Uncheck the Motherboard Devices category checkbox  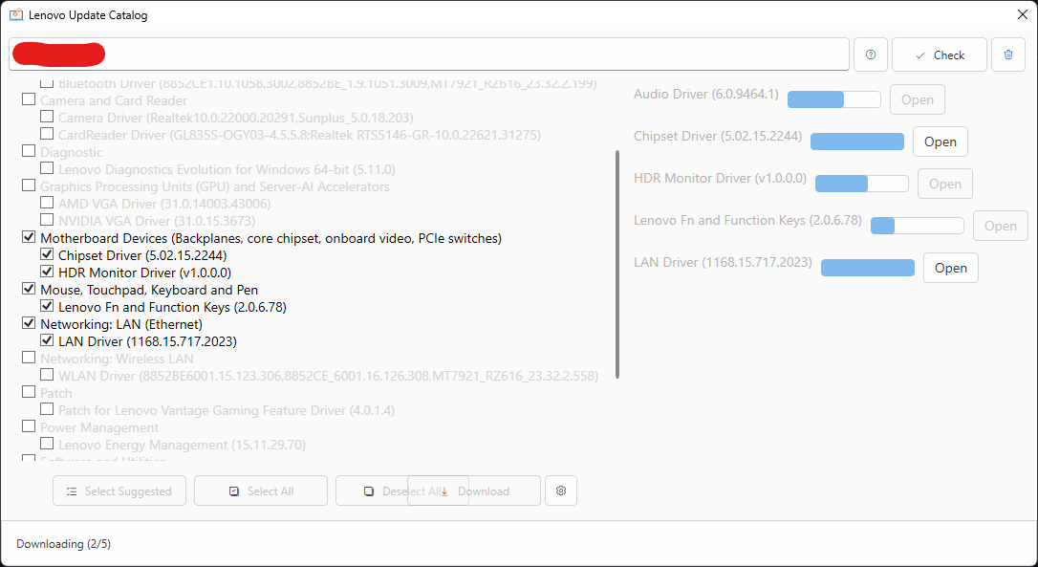(29, 237)
